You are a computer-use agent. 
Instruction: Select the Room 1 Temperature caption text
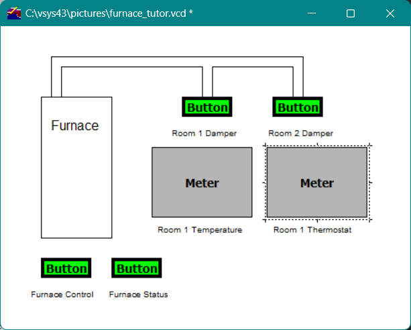click(200, 230)
